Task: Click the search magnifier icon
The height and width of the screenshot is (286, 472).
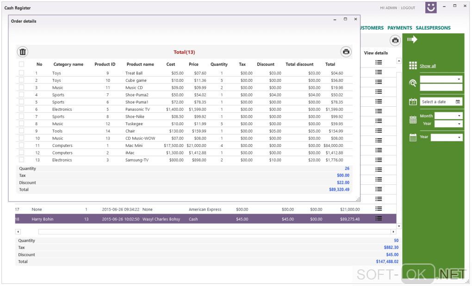Action: pyautogui.click(x=413, y=83)
